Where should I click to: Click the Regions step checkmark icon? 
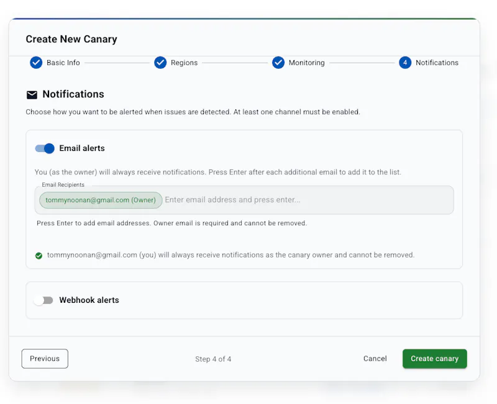coord(160,63)
